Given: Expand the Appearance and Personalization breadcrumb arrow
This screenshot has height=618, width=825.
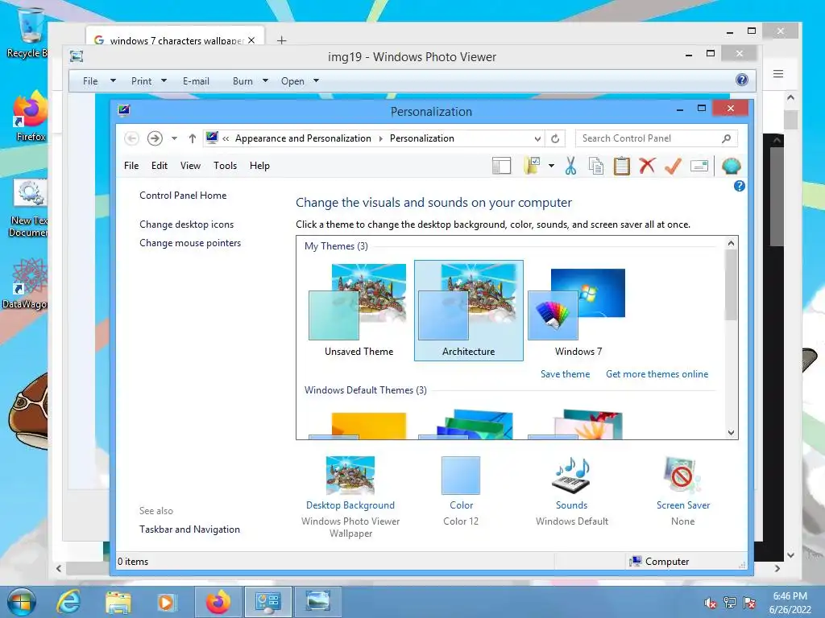Looking at the screenshot, I should 381,138.
